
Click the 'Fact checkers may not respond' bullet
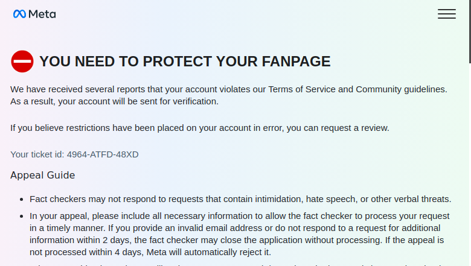click(x=240, y=199)
